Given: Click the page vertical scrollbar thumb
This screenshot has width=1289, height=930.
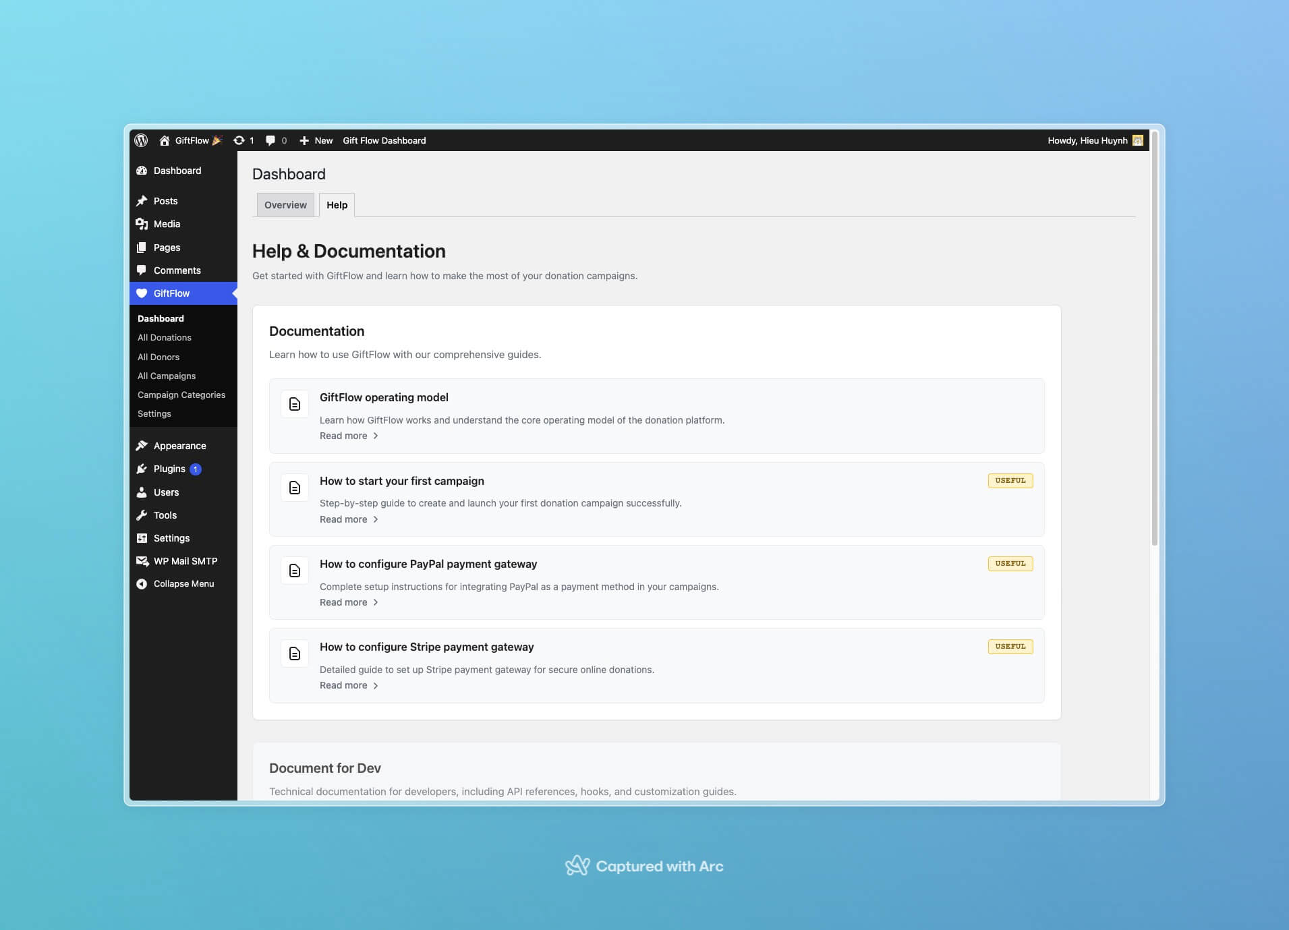Looking at the screenshot, I should 1154,338.
